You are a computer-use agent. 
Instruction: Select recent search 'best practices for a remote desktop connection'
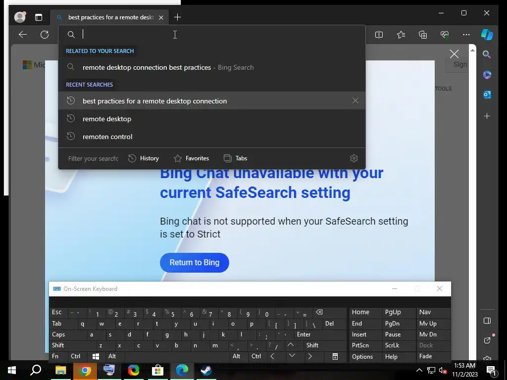pos(212,101)
